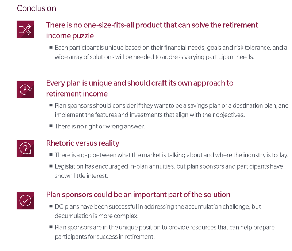Click the circled checkmark icon
292x251 pixels.
tap(25, 201)
